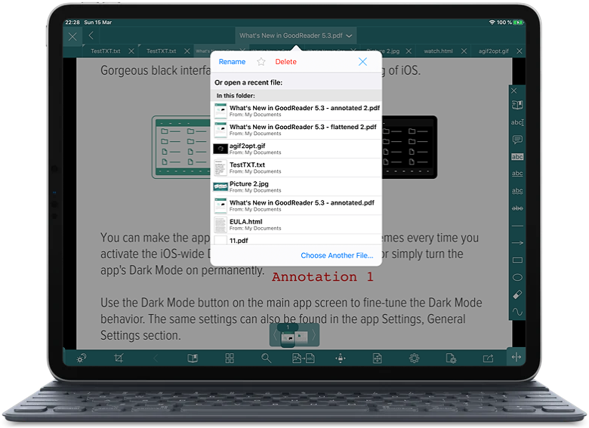Open the brightness and day/night mode control
The image size is (589, 428).
81,358
